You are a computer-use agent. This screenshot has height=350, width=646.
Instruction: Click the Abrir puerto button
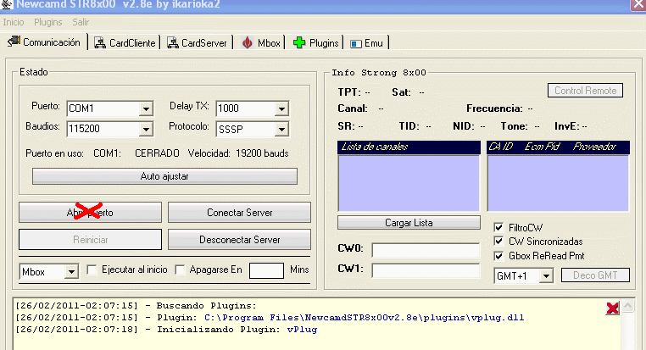[x=90, y=213]
